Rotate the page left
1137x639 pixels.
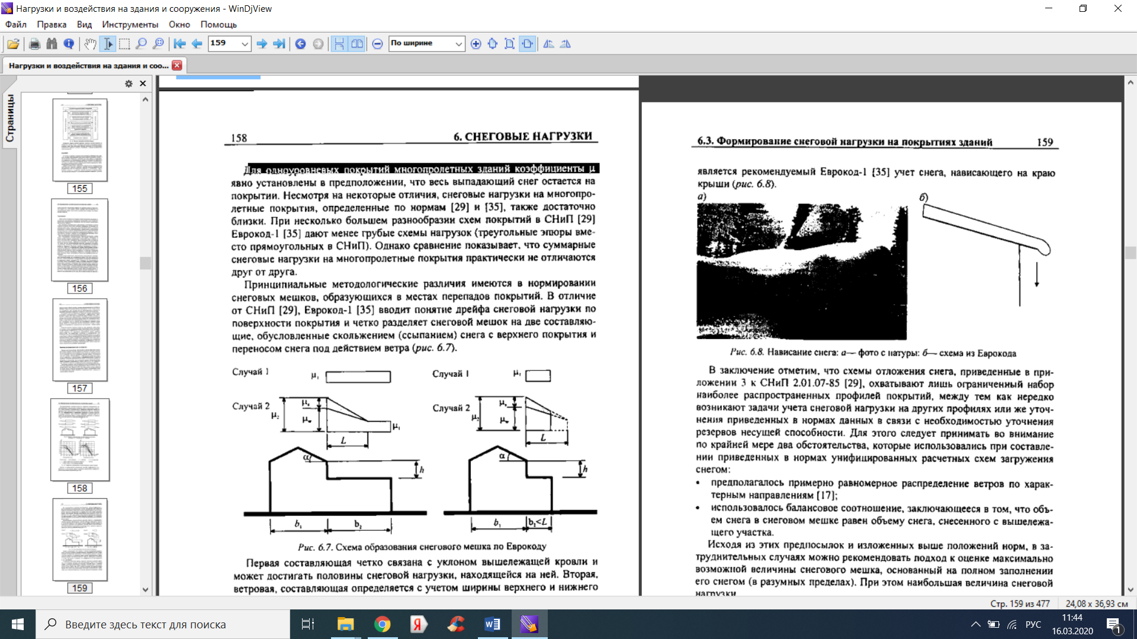pos(548,44)
